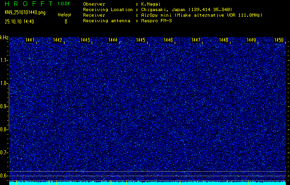This screenshot has height=185, width=290.
Task: Click the 0.9 frequency axis label
Action: point(4,106)
